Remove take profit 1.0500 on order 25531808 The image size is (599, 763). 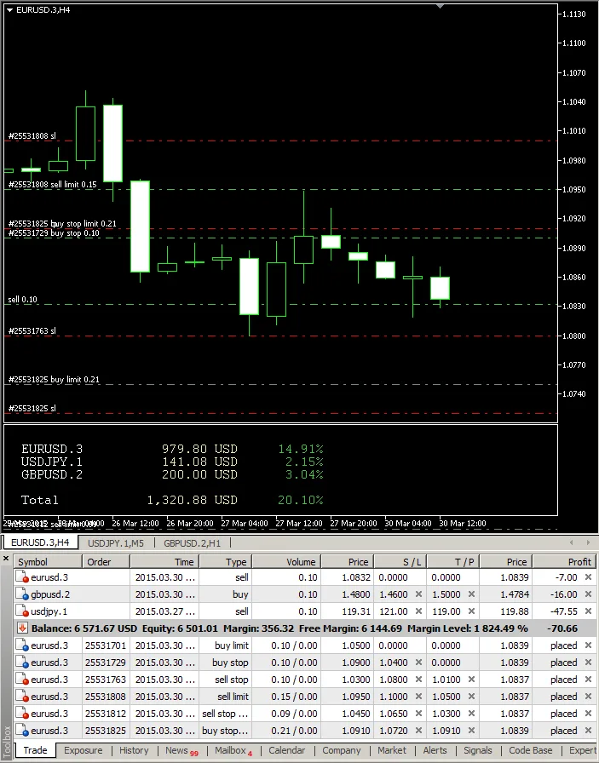471,697
